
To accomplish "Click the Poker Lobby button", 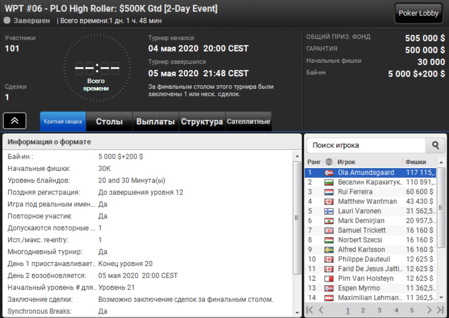I will (418, 14).
